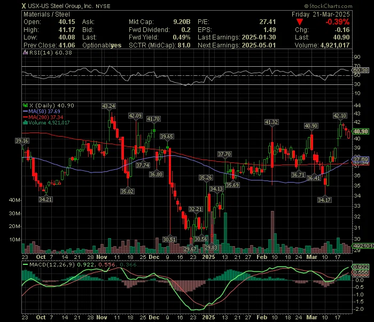Click the 39.65 price label
This screenshot has width=374, height=322.
coord(167,137)
